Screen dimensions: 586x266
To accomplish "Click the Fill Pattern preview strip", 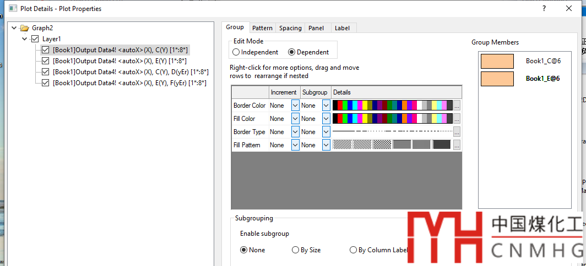I will click(x=392, y=145).
